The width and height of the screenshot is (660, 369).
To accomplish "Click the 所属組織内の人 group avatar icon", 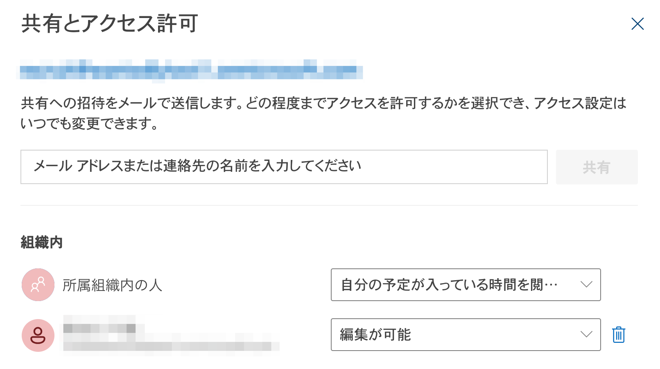I will pyautogui.click(x=38, y=285).
